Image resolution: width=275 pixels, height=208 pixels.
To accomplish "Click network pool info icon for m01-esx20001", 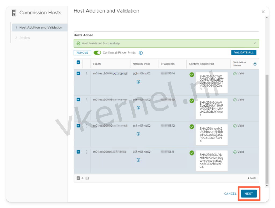I will point(138,160).
